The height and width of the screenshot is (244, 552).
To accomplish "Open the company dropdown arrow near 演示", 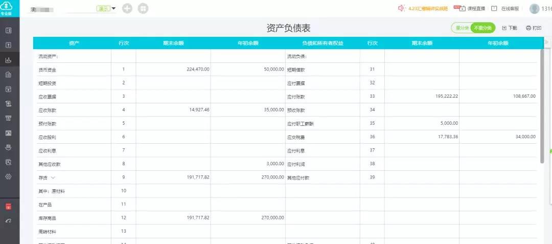I will (x=113, y=8).
